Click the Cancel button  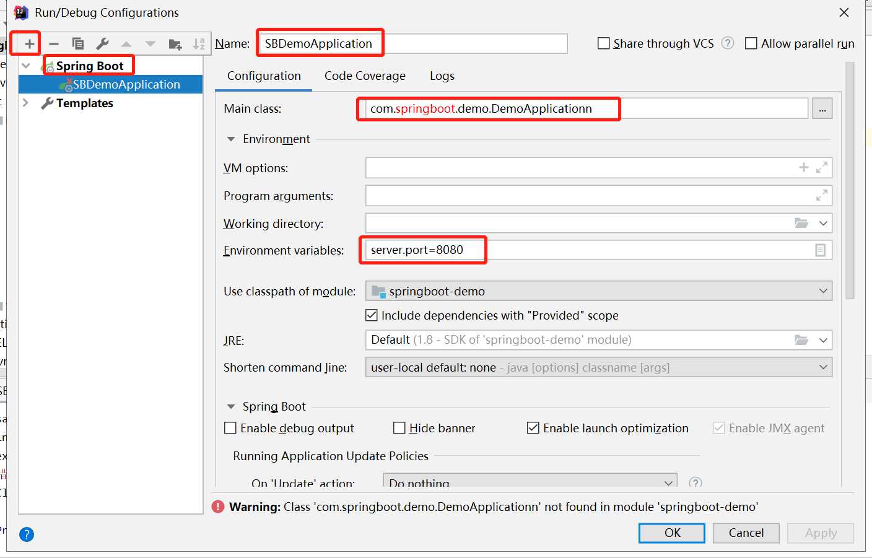(x=746, y=533)
